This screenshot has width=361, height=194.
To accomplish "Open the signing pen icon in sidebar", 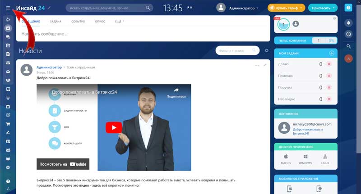I will [x=8, y=132].
